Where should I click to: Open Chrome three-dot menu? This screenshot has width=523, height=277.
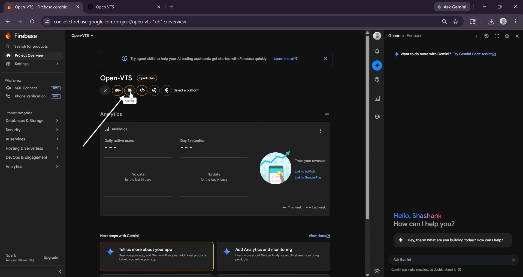point(515,22)
